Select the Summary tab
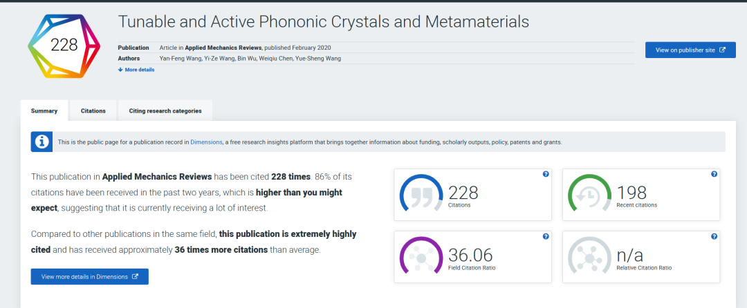The height and width of the screenshot is (308, 747). 44,110
